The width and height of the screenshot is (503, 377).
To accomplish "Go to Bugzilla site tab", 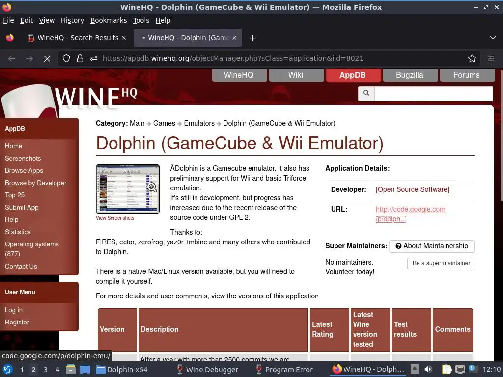I will tap(410, 75).
